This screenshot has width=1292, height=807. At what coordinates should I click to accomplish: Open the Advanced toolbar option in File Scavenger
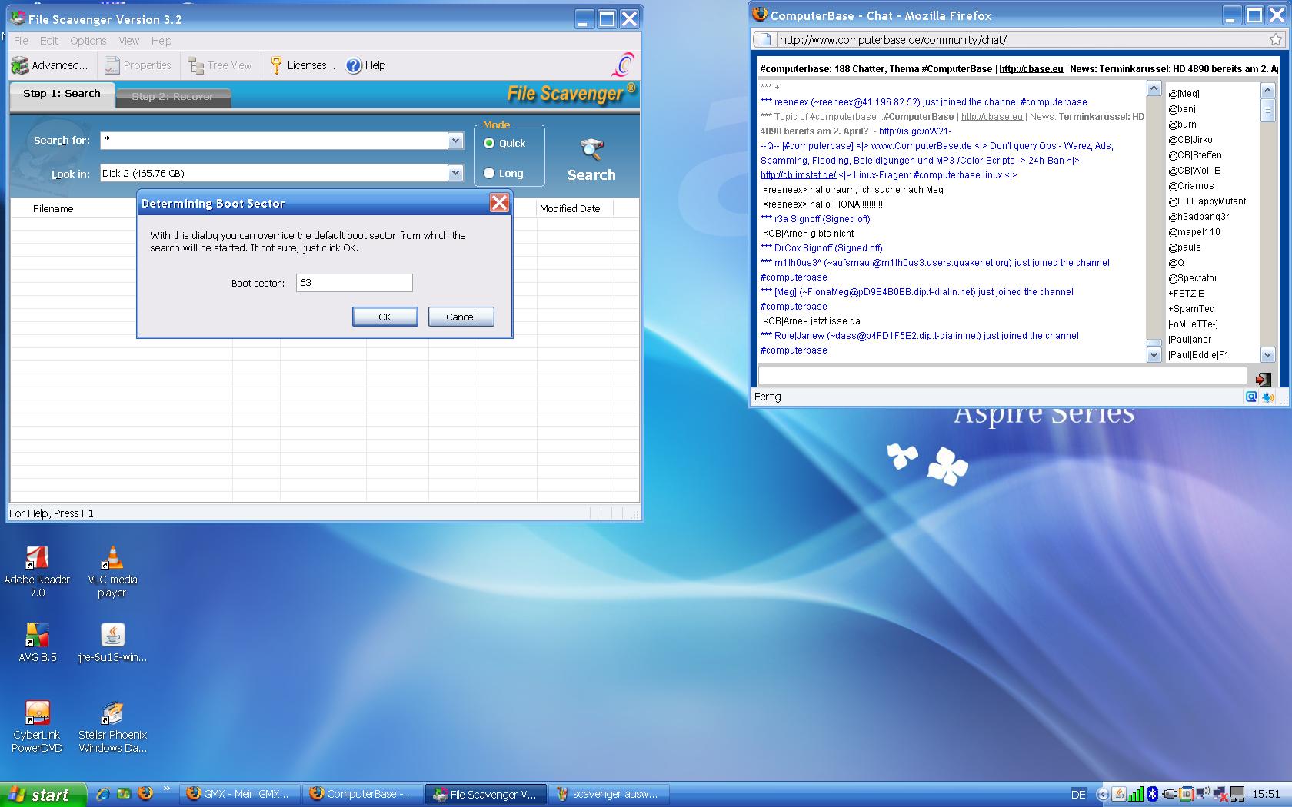pos(50,65)
